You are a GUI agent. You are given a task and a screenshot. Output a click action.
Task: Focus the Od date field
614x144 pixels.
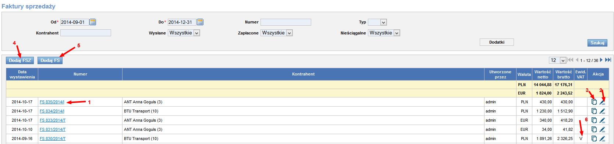74,22
